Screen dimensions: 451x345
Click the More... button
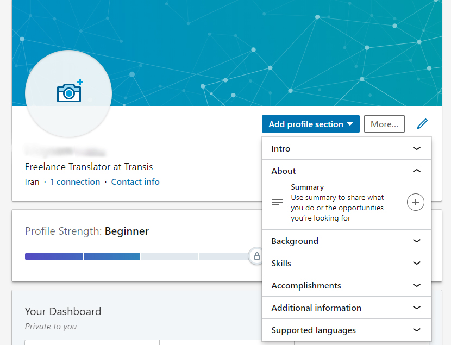(x=384, y=124)
